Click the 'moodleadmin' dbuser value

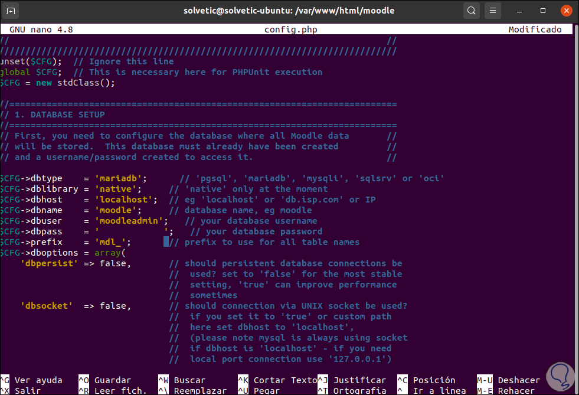coord(129,221)
